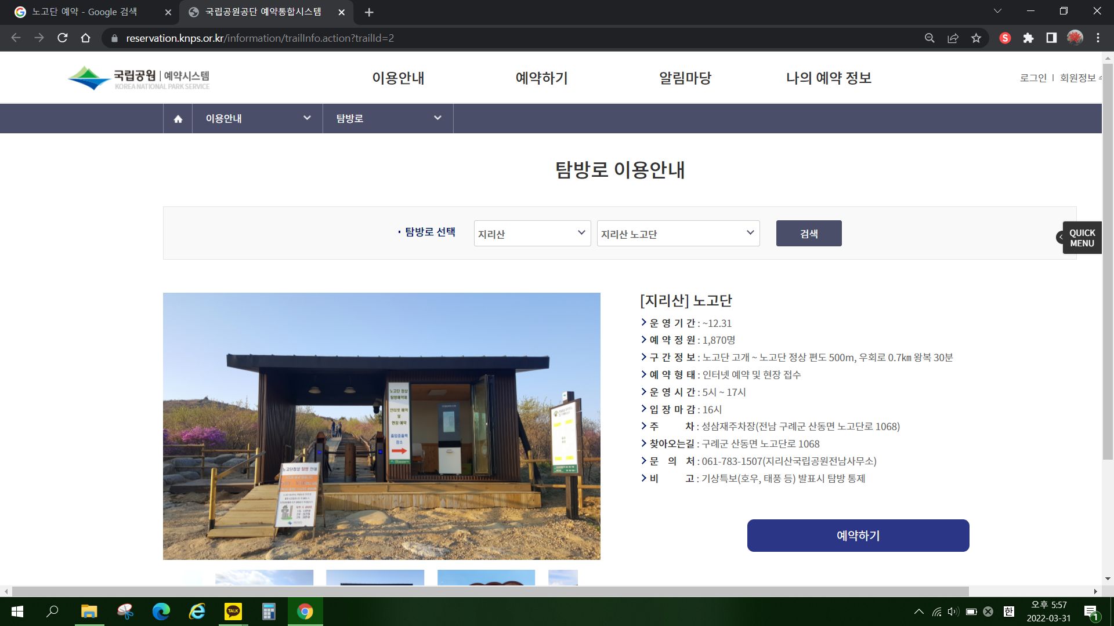Click the blue 예약하기 reservation button

858,536
